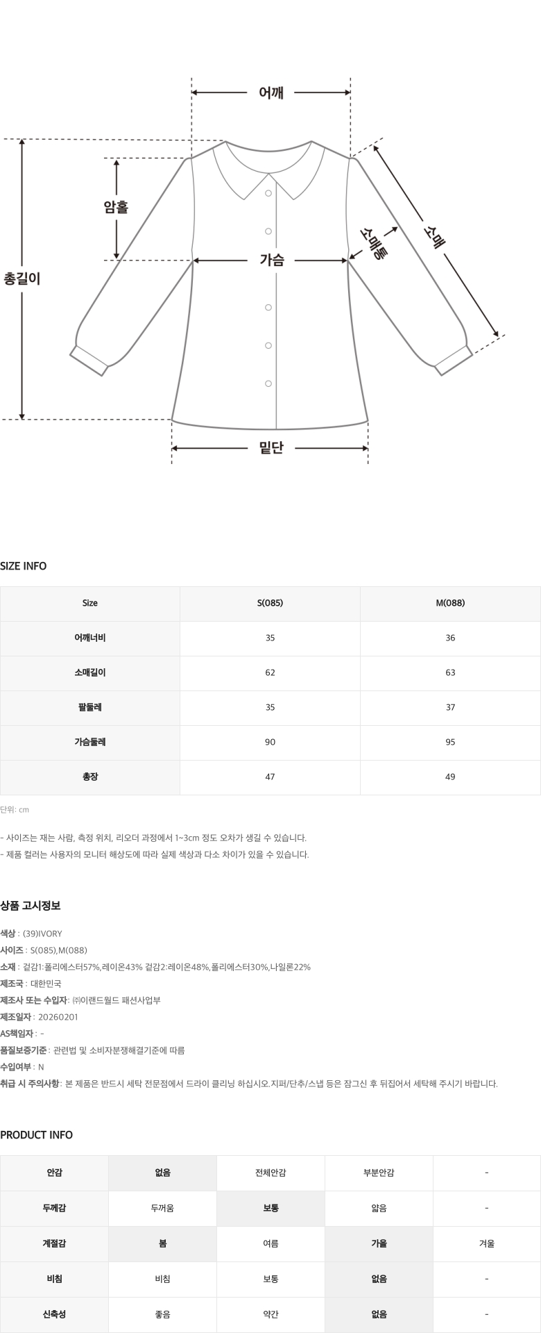Click the 총장 row header

[90, 777]
